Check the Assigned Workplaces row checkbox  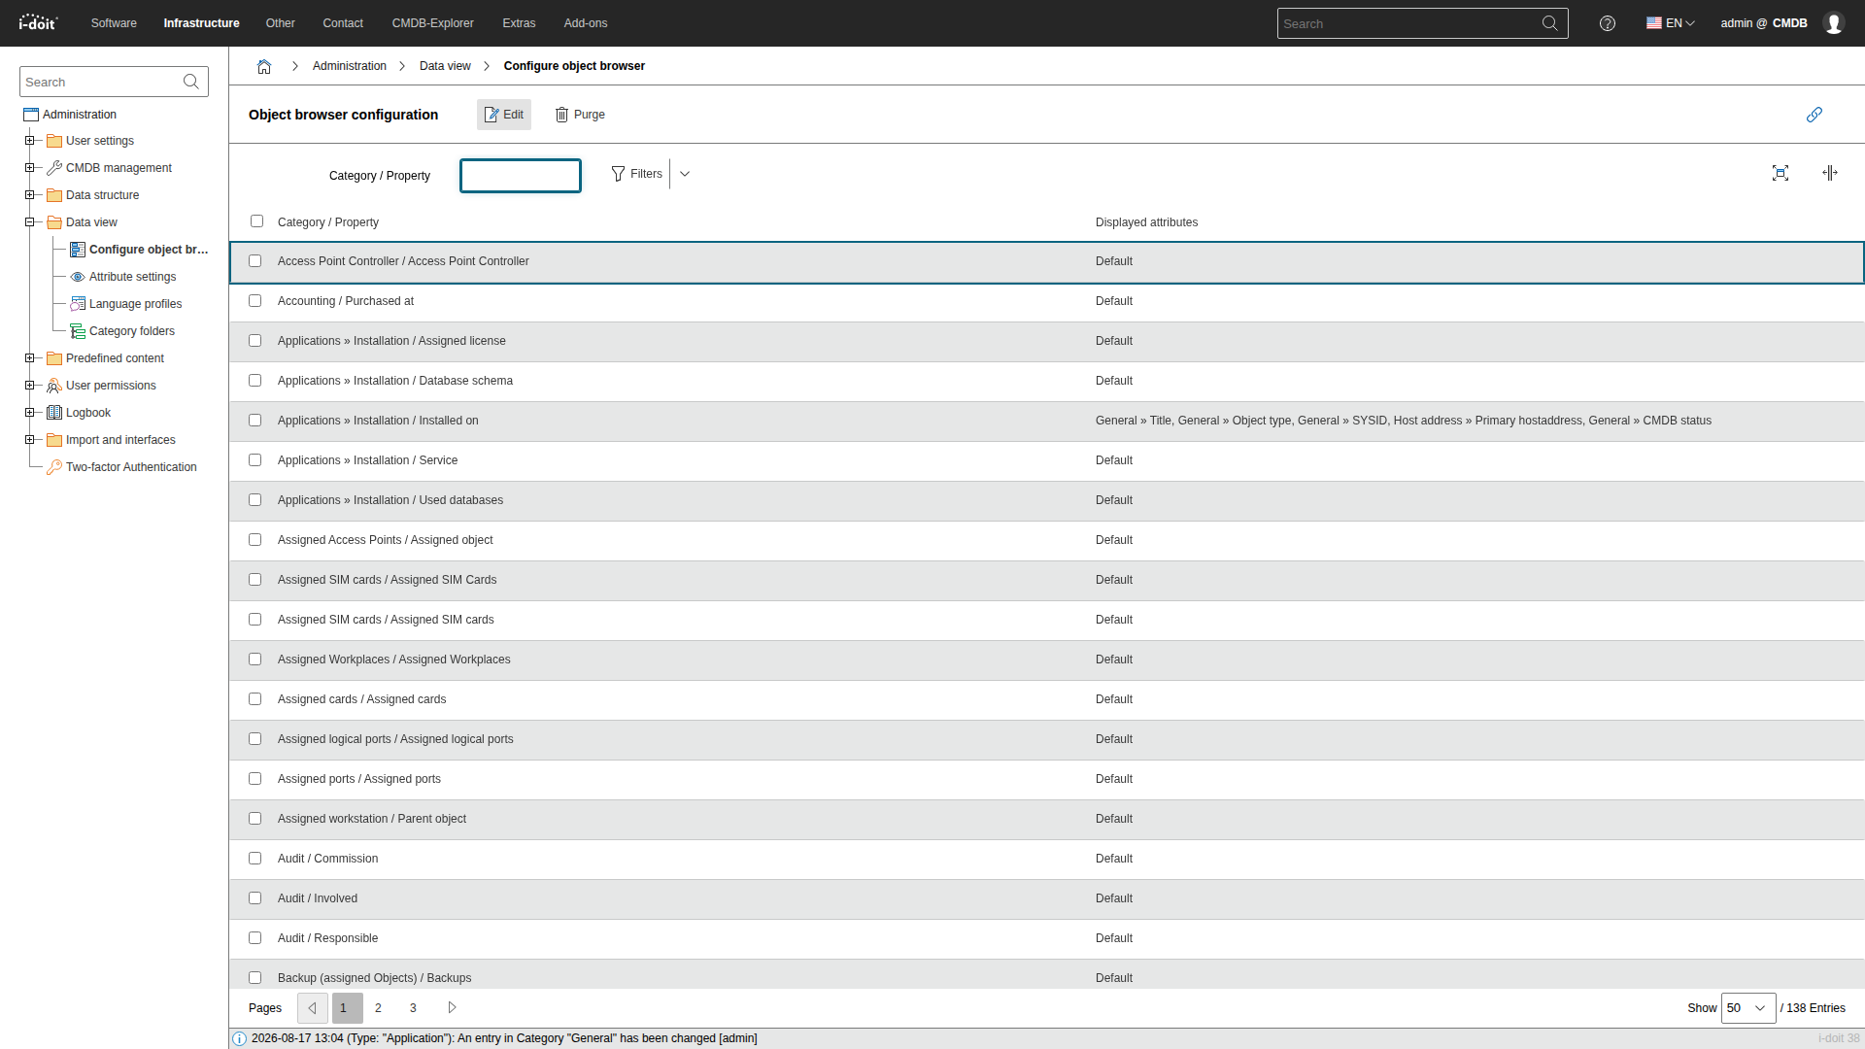[254, 660]
